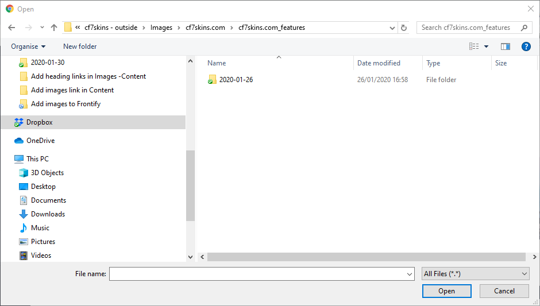
Task: Open Dropbox in the navigation pane
Action: click(39, 122)
